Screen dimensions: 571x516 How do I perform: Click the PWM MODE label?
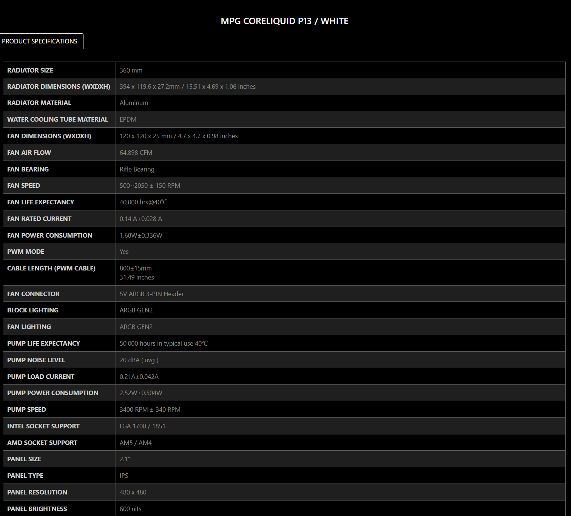[26, 252]
